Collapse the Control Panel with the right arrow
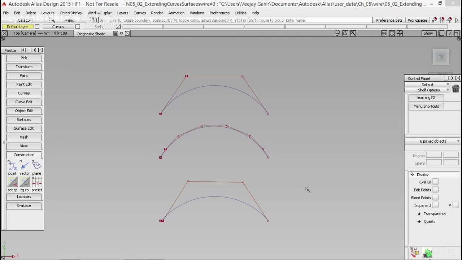 (452, 78)
